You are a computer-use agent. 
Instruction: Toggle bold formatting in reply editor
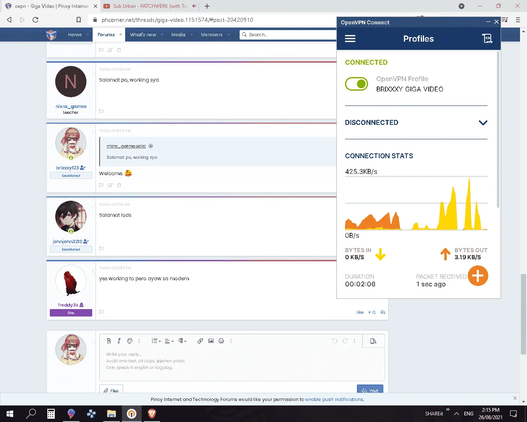[109, 341]
